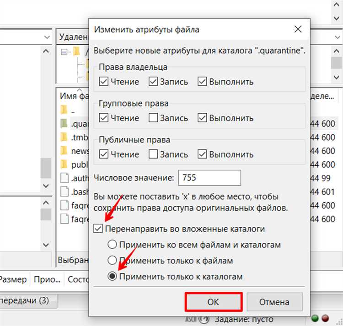The width and height of the screenshot is (343, 326).
Task: Uncheck 'Перенаправить во вложенные каталоги'
Action: [x=98, y=229]
